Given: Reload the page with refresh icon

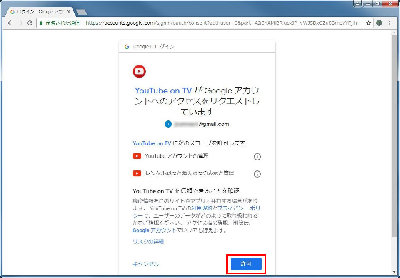Looking at the screenshot, I should [30, 23].
